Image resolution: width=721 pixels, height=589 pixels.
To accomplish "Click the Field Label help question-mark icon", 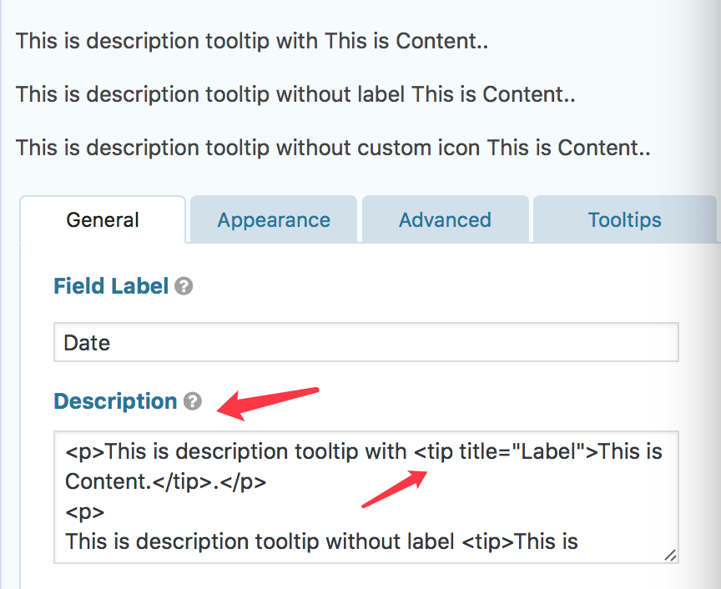I will (x=184, y=287).
